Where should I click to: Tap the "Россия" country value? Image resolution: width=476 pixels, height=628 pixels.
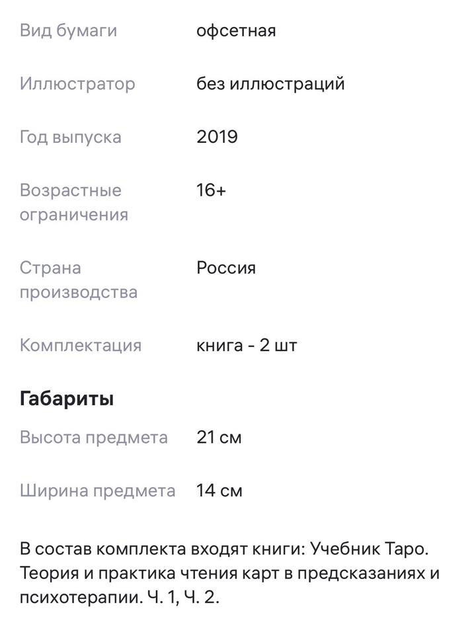tap(226, 268)
